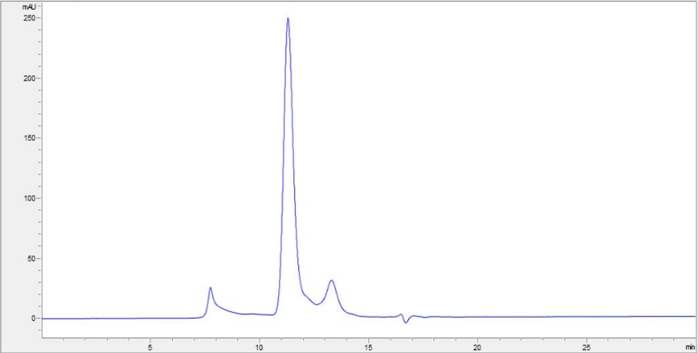Click the 100 y-axis tick label

(x=29, y=198)
